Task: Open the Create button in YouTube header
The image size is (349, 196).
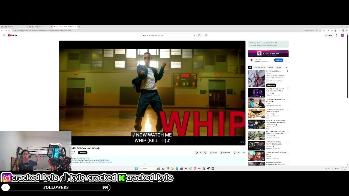Action: 329,35
